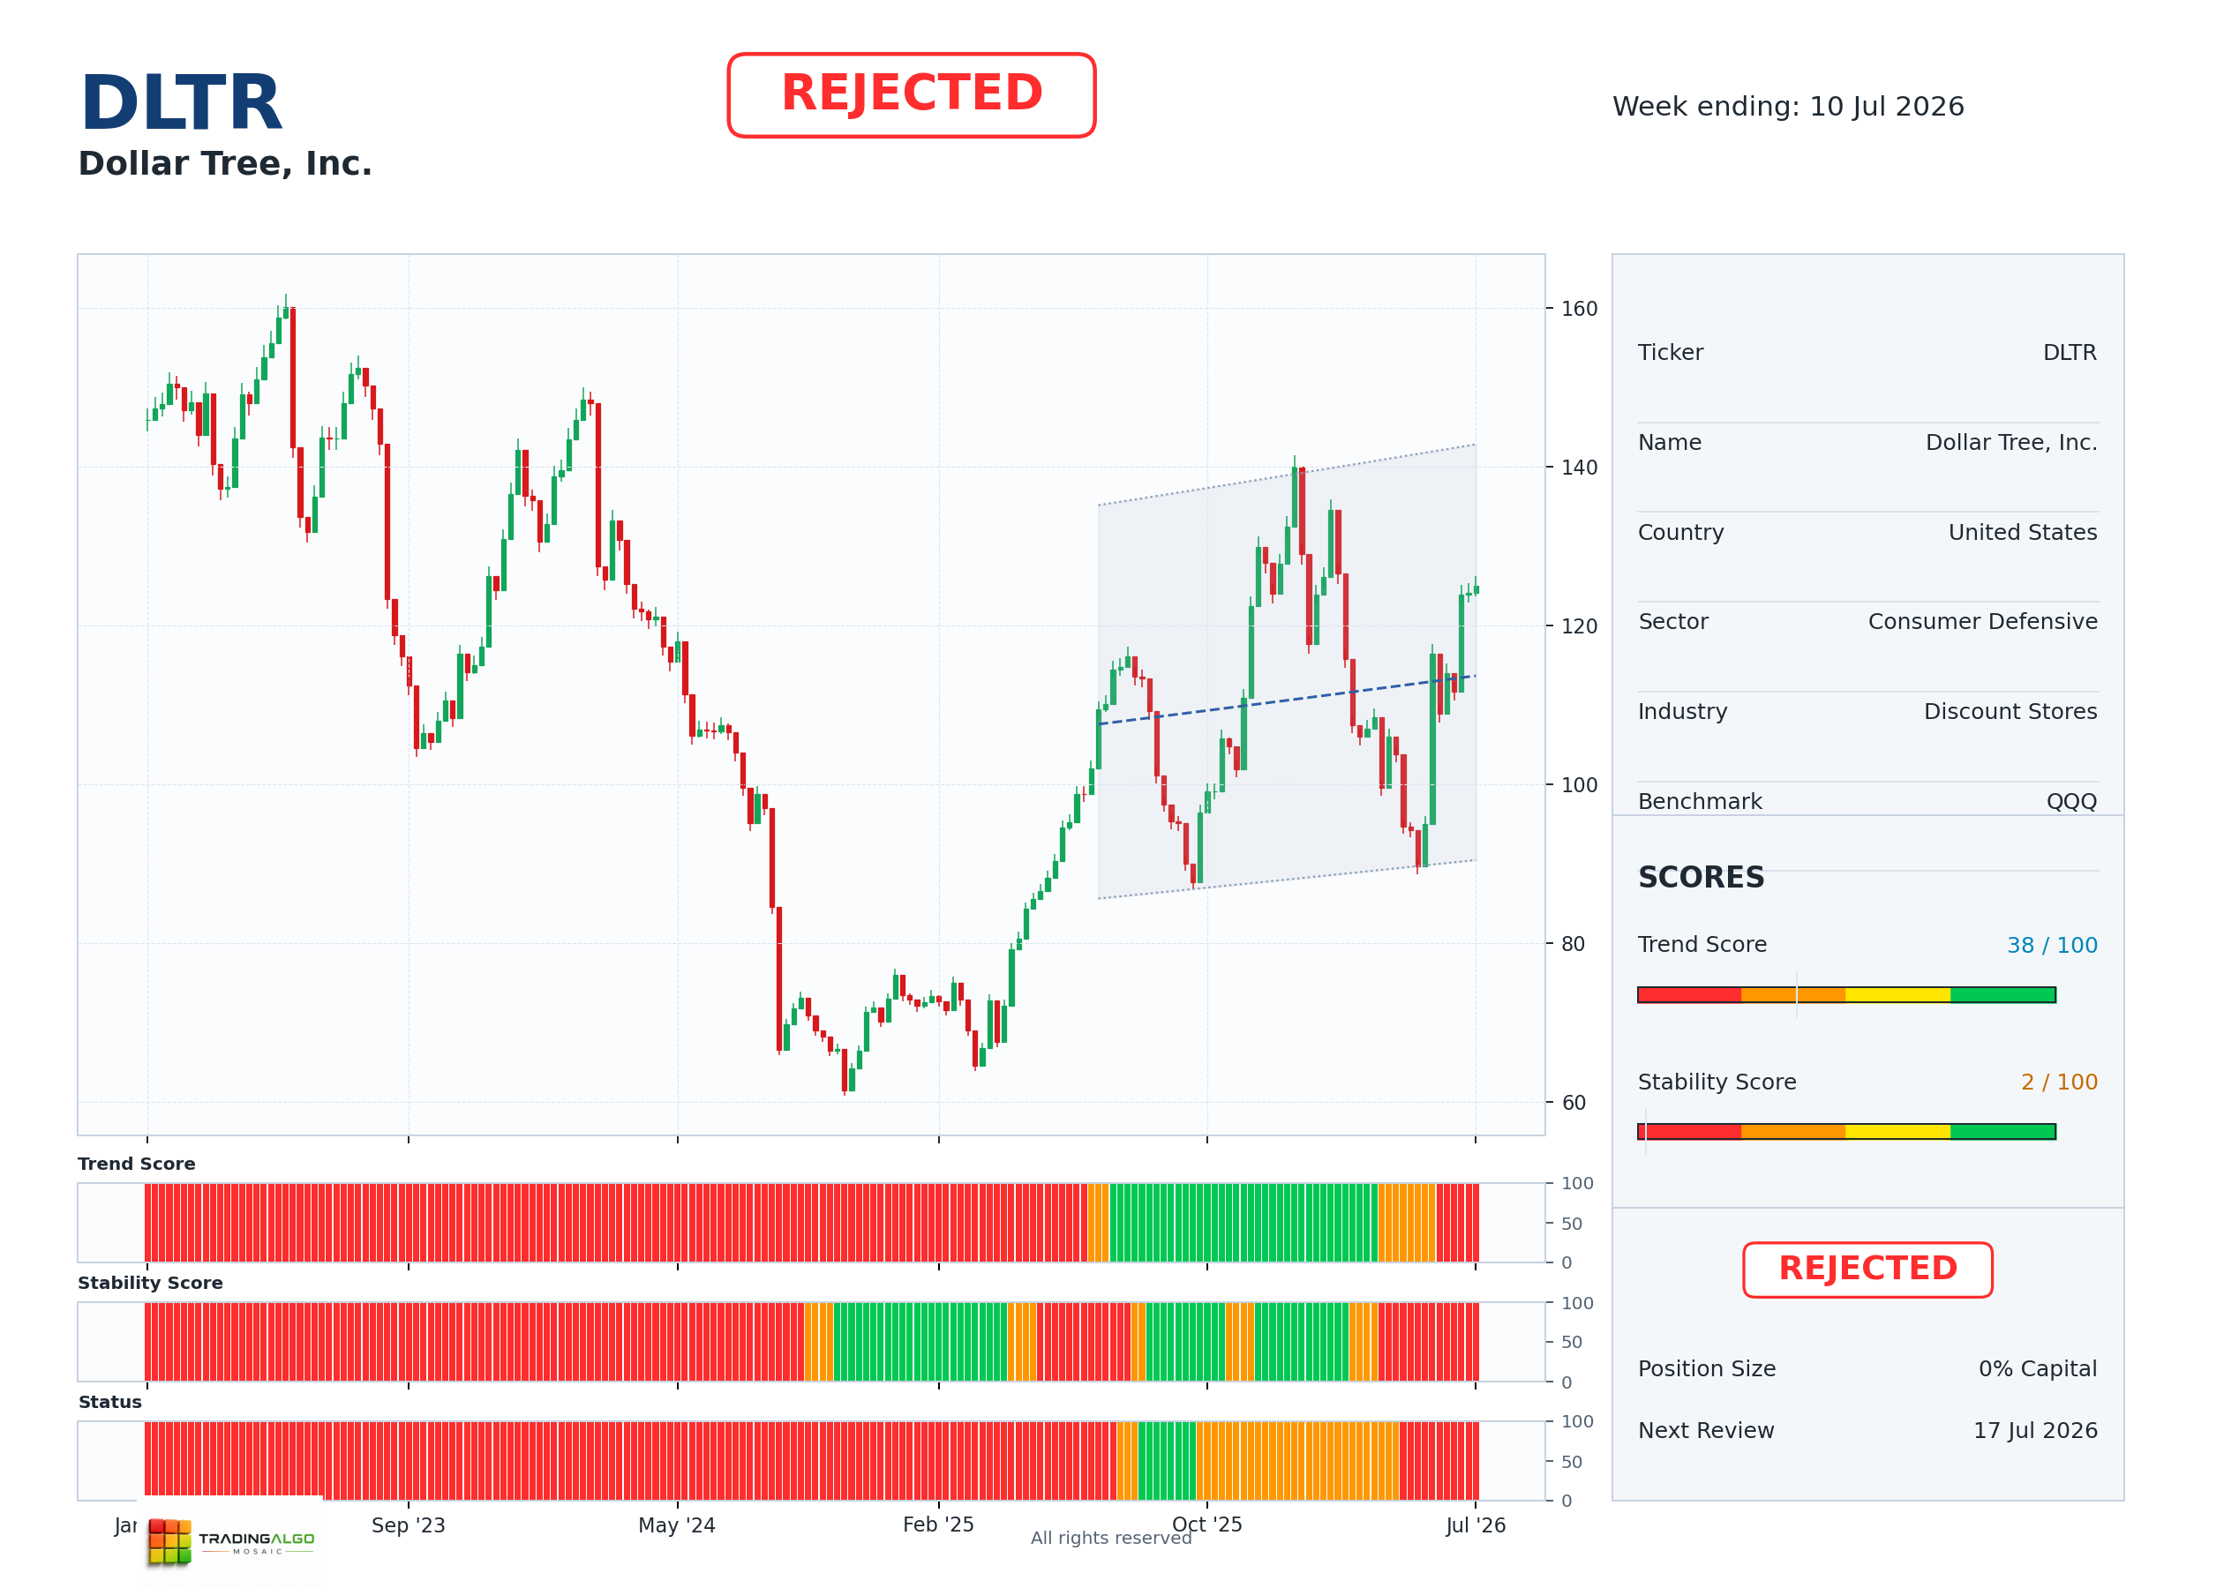Click the Sector value 'Consumer Defensive'
This screenshot has width=2224, height=1588.
1982,622
